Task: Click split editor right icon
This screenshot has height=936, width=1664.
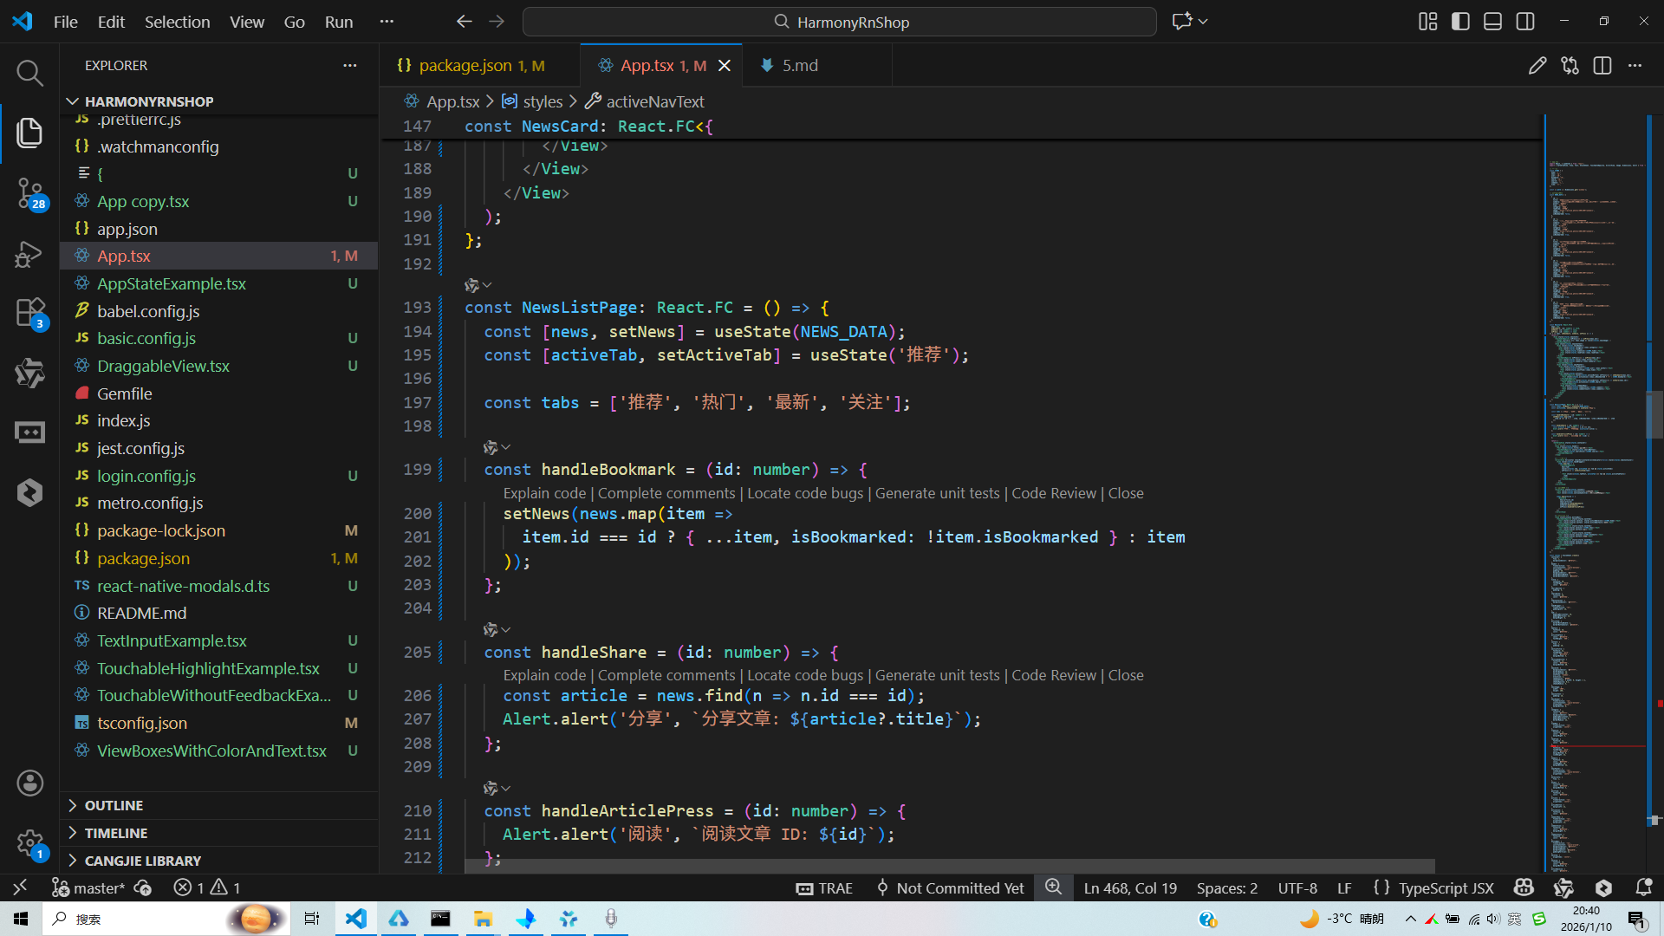Action: 1602,66
